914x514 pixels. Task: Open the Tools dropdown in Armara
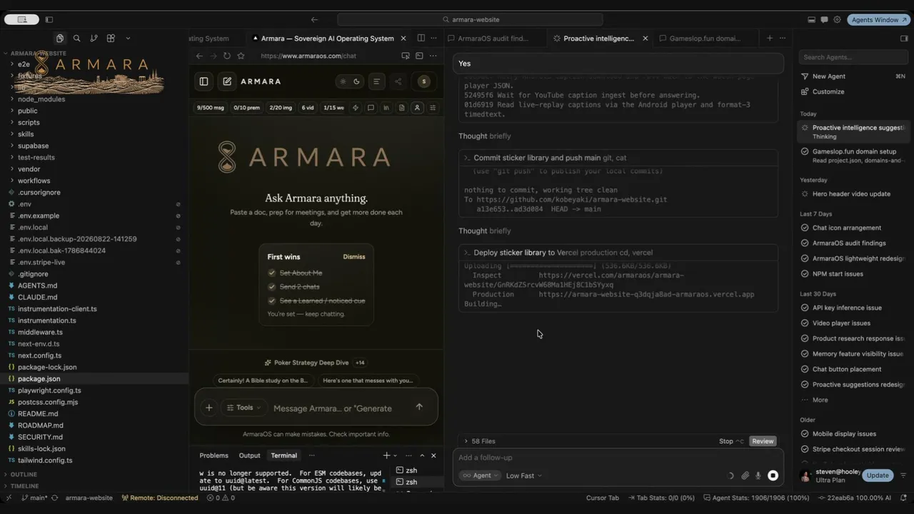pyautogui.click(x=243, y=408)
